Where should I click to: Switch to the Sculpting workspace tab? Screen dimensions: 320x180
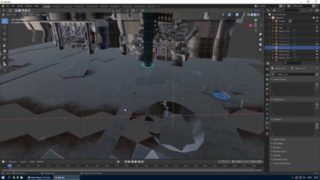tap(67, 6)
